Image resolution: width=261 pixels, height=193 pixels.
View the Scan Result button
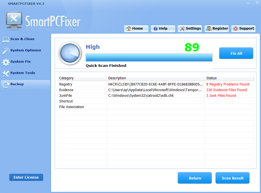coord(232,178)
